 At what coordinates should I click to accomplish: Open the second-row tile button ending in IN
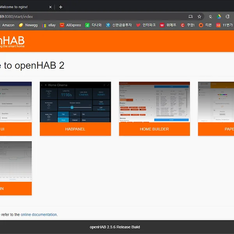[x=16, y=188]
